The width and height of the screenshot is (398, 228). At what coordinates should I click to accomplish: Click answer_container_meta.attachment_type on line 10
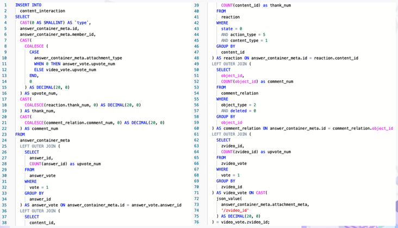78,58
